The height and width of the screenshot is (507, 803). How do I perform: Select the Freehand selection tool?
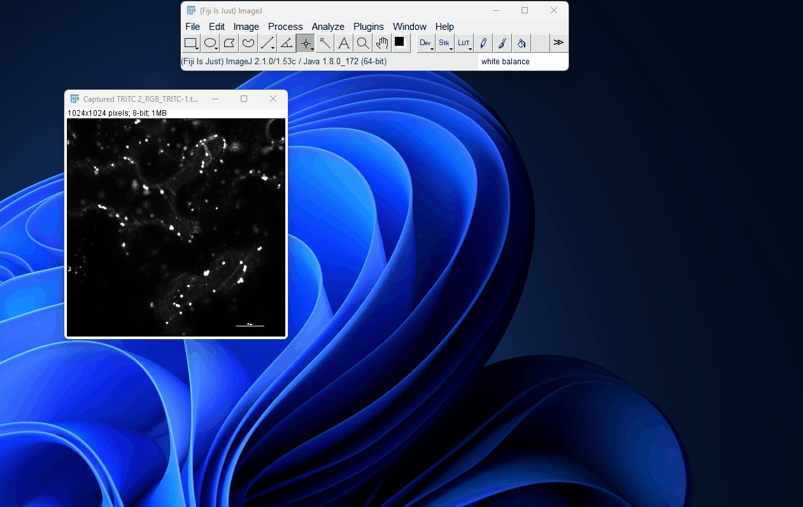[248, 43]
